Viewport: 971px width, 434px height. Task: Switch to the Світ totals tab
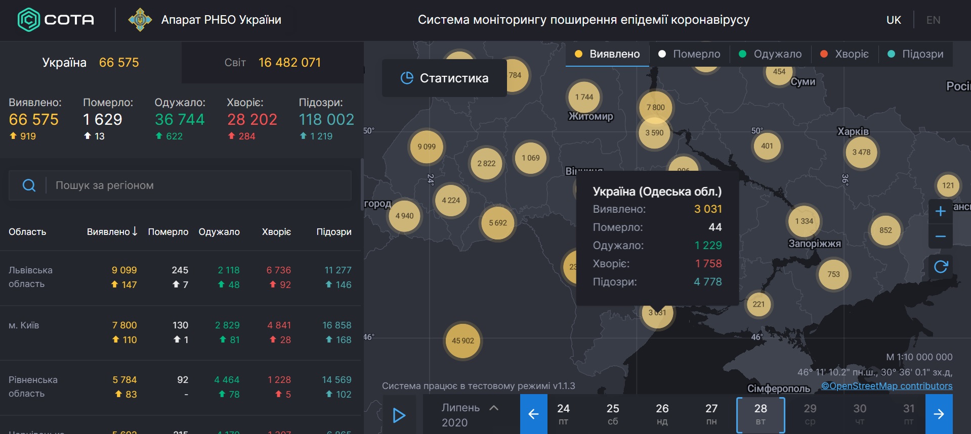273,63
